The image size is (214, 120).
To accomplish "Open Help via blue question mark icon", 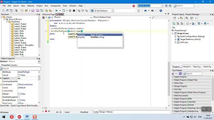I will coord(161,11).
